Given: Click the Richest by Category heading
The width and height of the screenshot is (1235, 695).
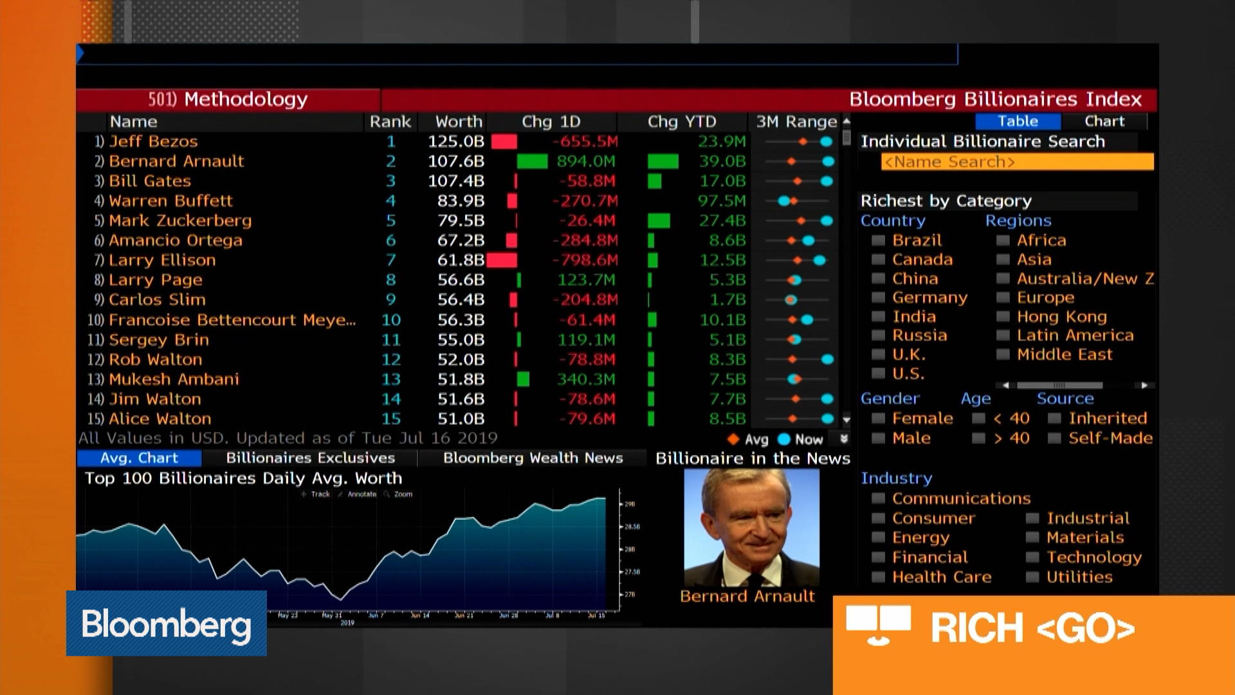Looking at the screenshot, I should coord(946,201).
